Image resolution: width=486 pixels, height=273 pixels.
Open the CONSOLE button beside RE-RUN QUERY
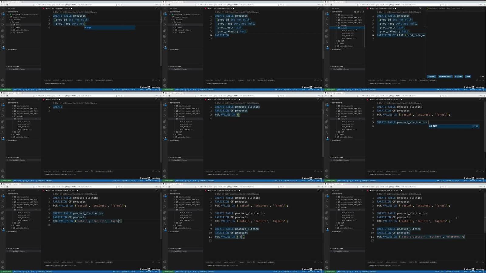(431, 77)
